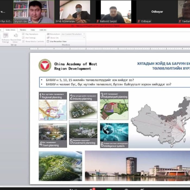Open Zoom participants icon in bottom bar
Viewport: 190px width, 190px height.
click(72, 189)
